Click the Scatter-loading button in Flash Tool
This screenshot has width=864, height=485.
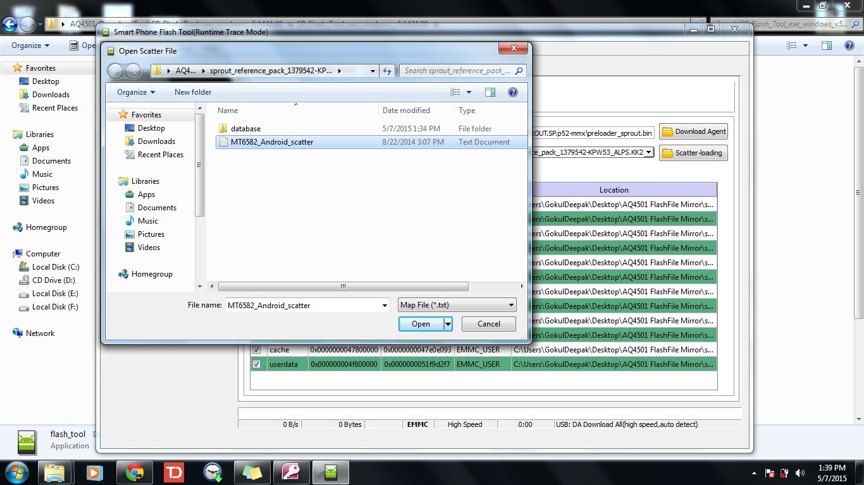tap(694, 153)
